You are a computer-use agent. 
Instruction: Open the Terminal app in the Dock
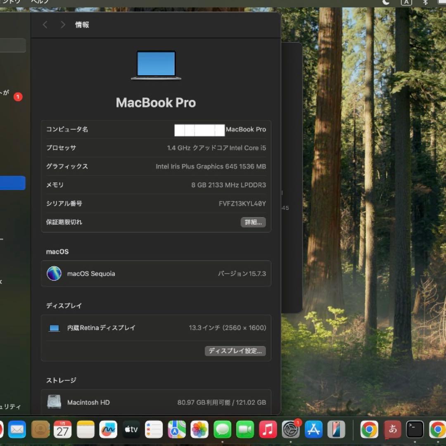click(x=415, y=429)
